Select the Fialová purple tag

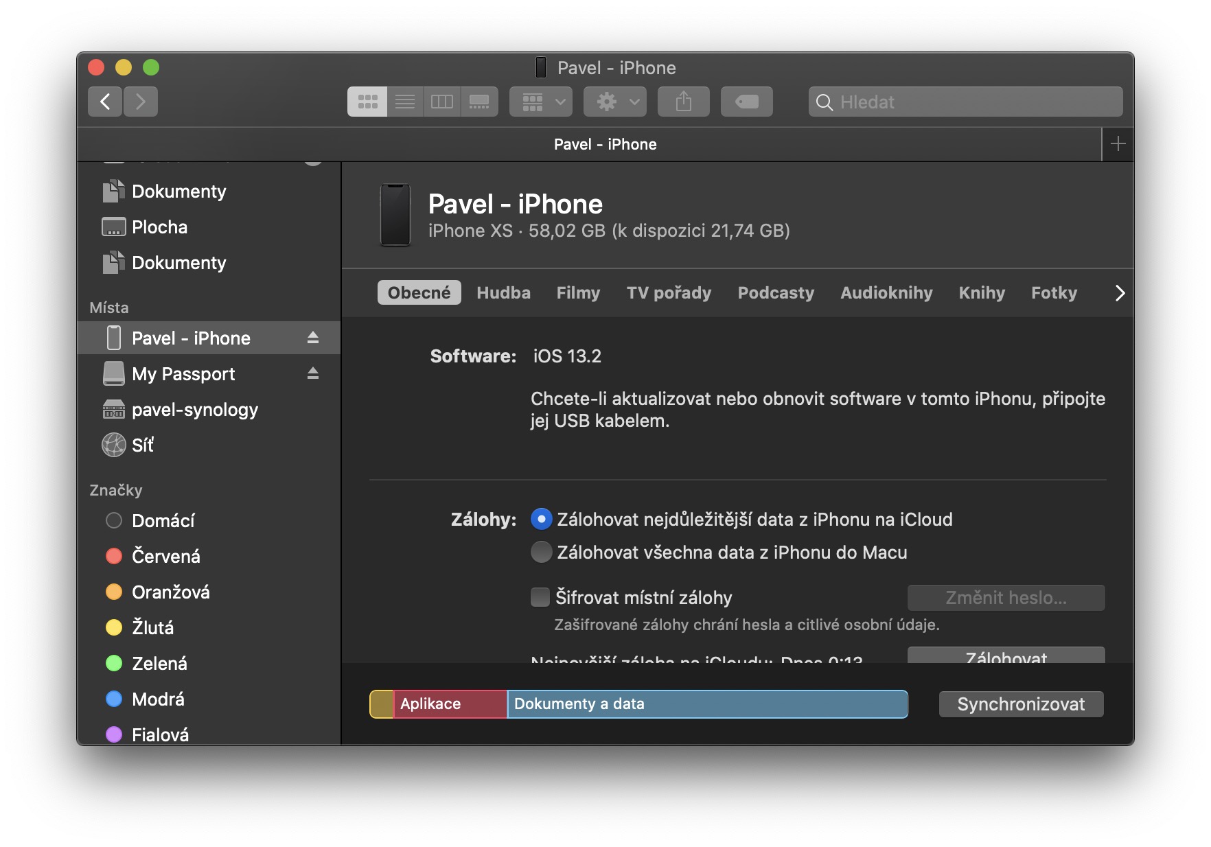pyautogui.click(x=209, y=733)
